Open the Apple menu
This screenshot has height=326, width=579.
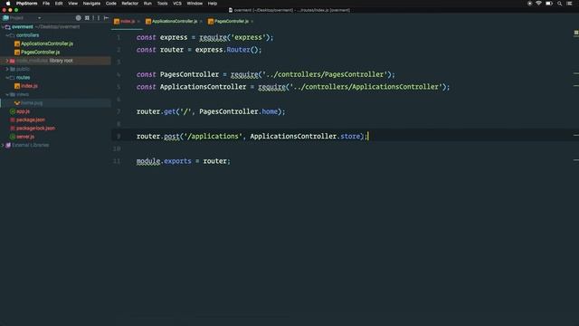tap(8, 4)
